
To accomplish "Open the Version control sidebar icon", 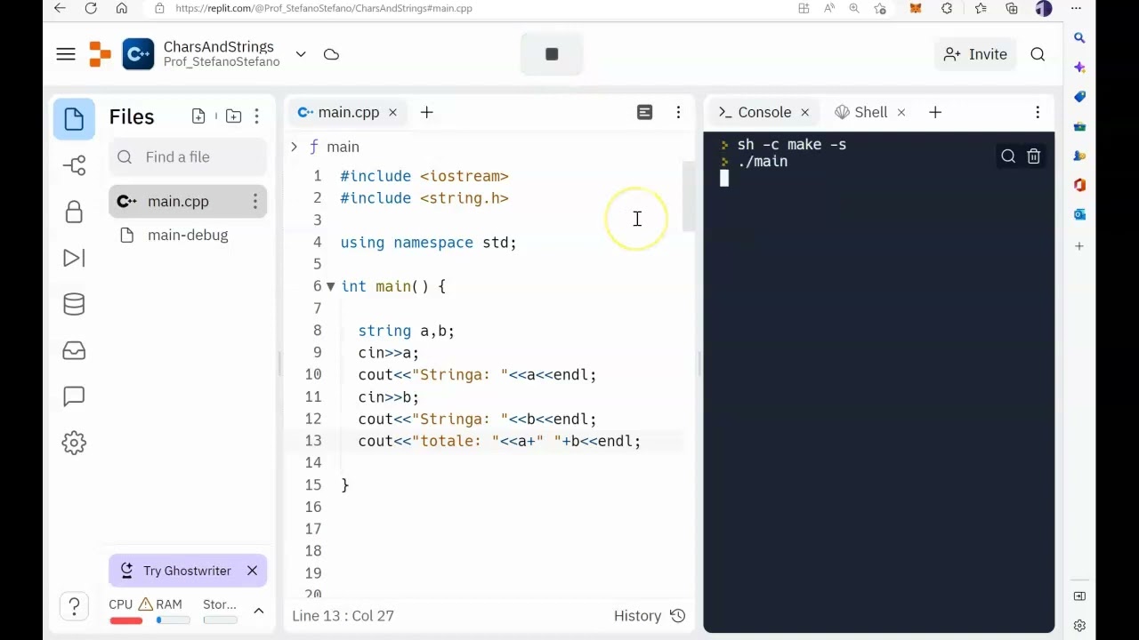I will 74,165.
